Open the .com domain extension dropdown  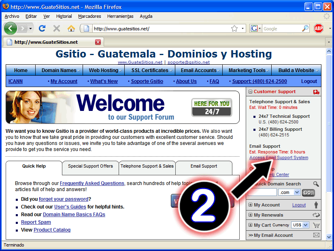[296, 192]
